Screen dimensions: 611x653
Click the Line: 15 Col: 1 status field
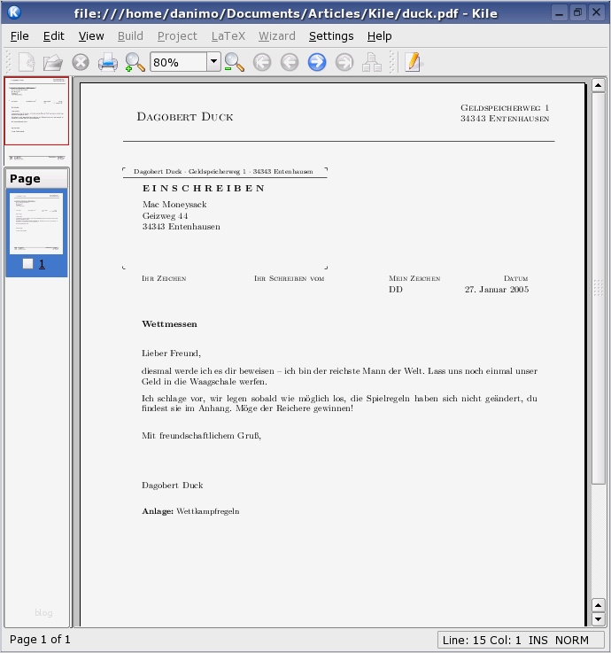pyautogui.click(x=482, y=640)
